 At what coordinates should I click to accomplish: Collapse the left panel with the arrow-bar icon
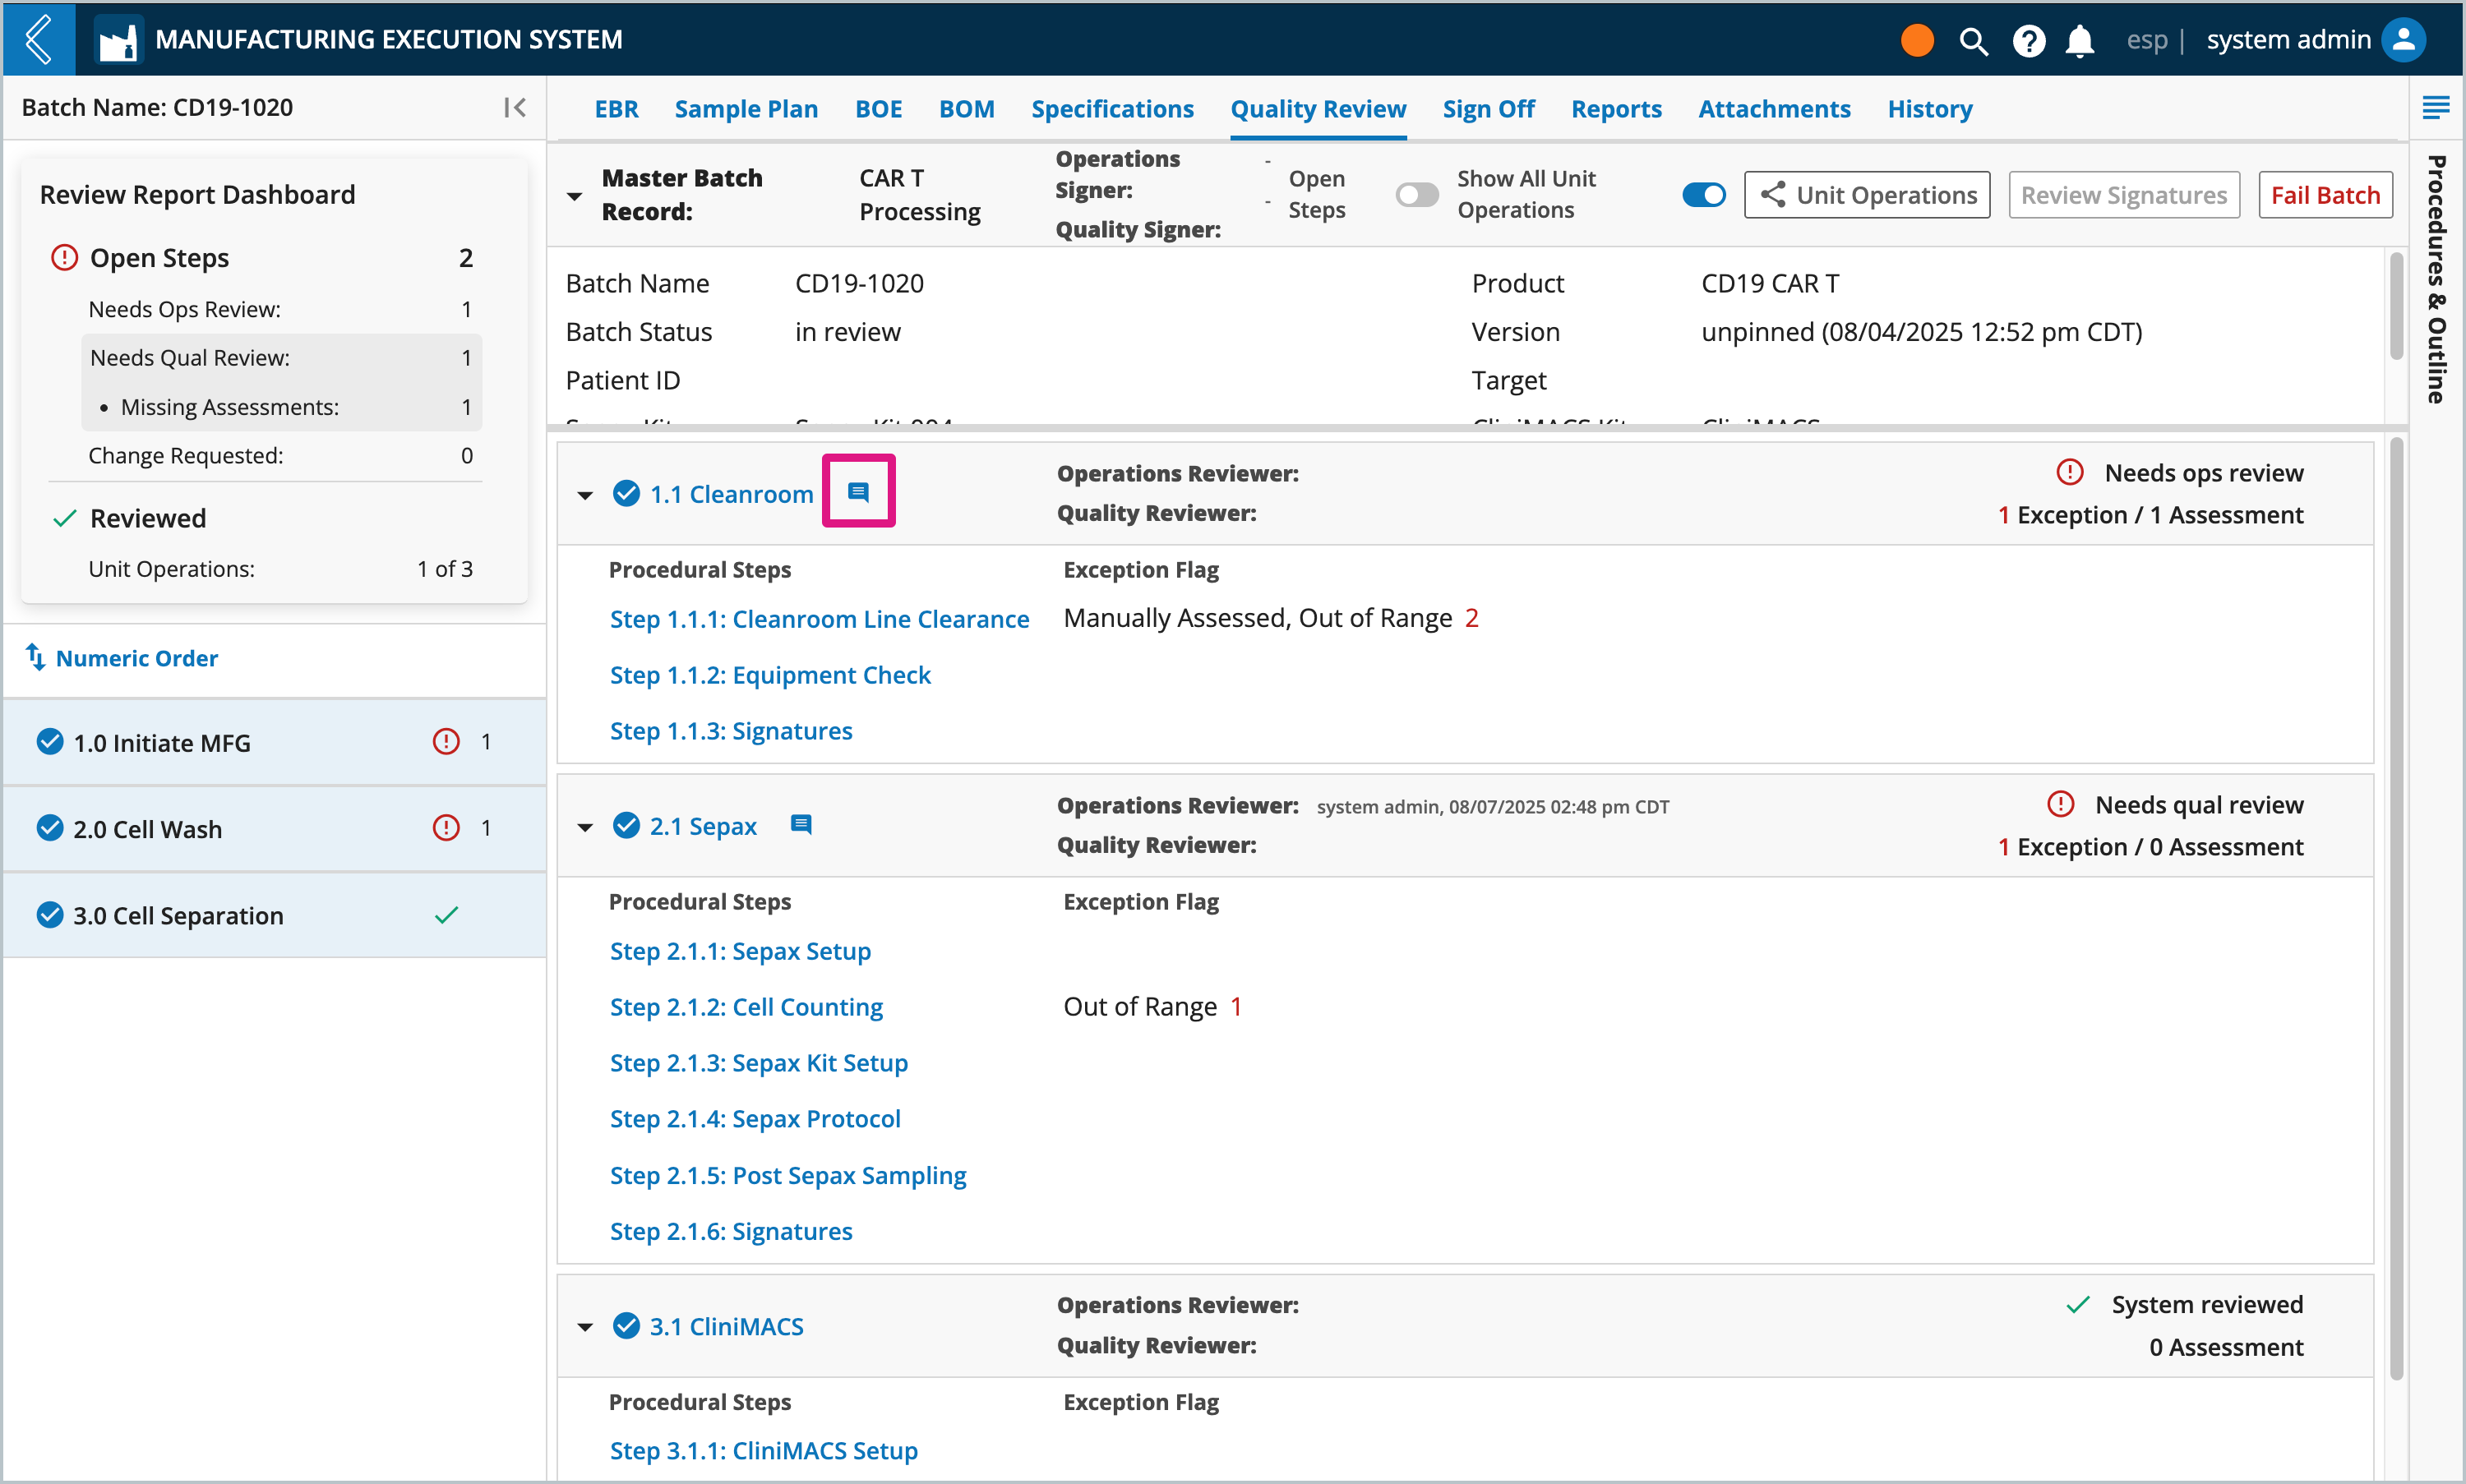point(515,107)
